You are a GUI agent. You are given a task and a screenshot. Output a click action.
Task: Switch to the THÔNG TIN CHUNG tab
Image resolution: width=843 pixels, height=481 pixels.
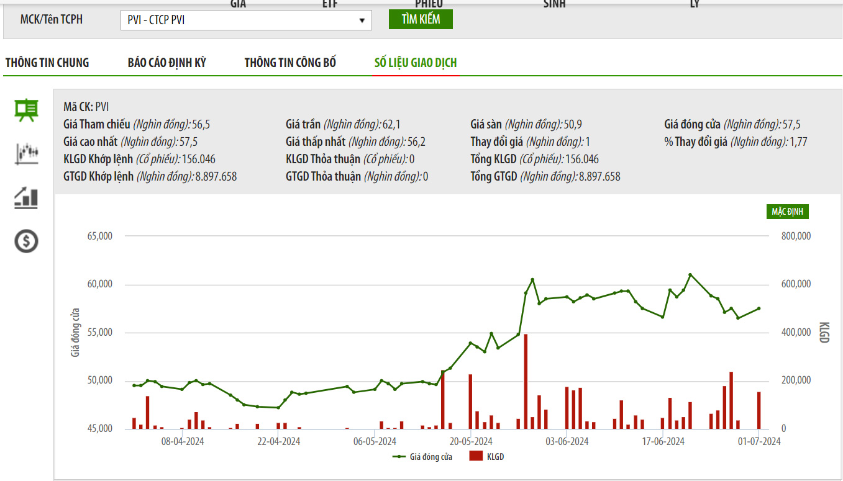pyautogui.click(x=47, y=63)
